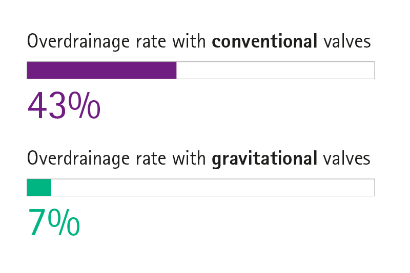Click the percent sign in purple 43%
The image size is (410, 273).
(85, 105)
